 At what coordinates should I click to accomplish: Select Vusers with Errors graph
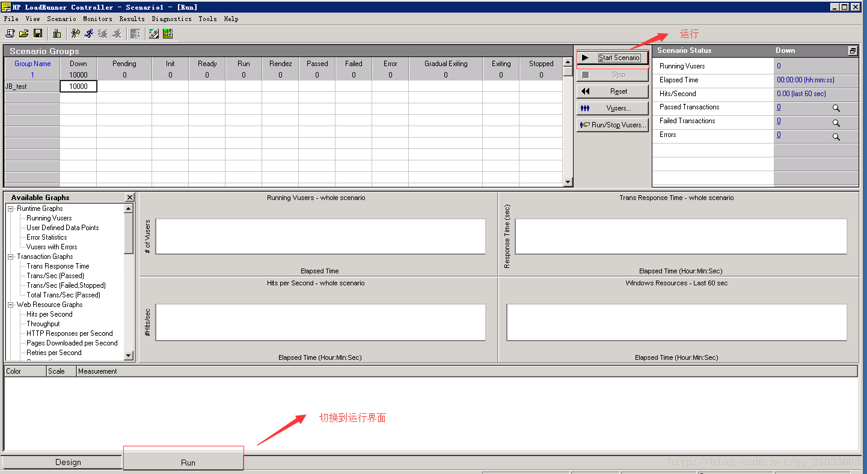[52, 247]
